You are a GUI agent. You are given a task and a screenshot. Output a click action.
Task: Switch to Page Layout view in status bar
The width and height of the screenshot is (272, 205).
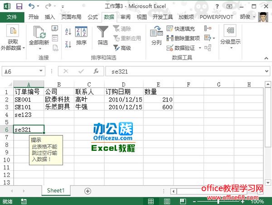pos(167,201)
